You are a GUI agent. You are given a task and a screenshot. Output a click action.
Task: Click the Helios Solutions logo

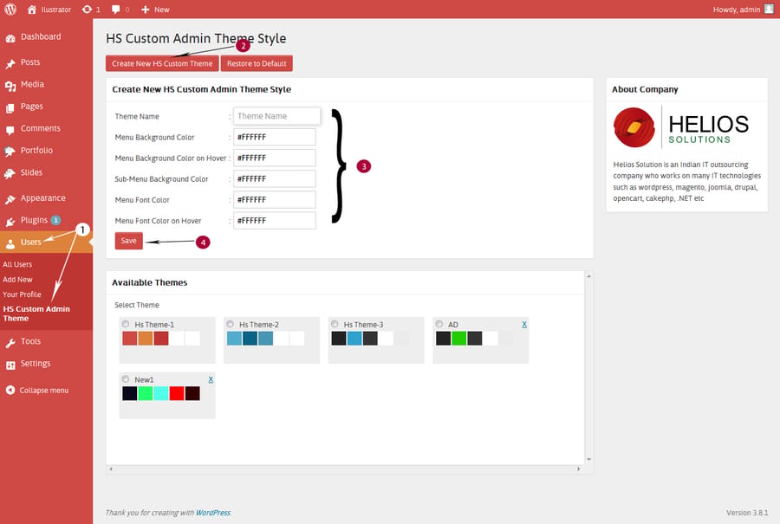(681, 128)
